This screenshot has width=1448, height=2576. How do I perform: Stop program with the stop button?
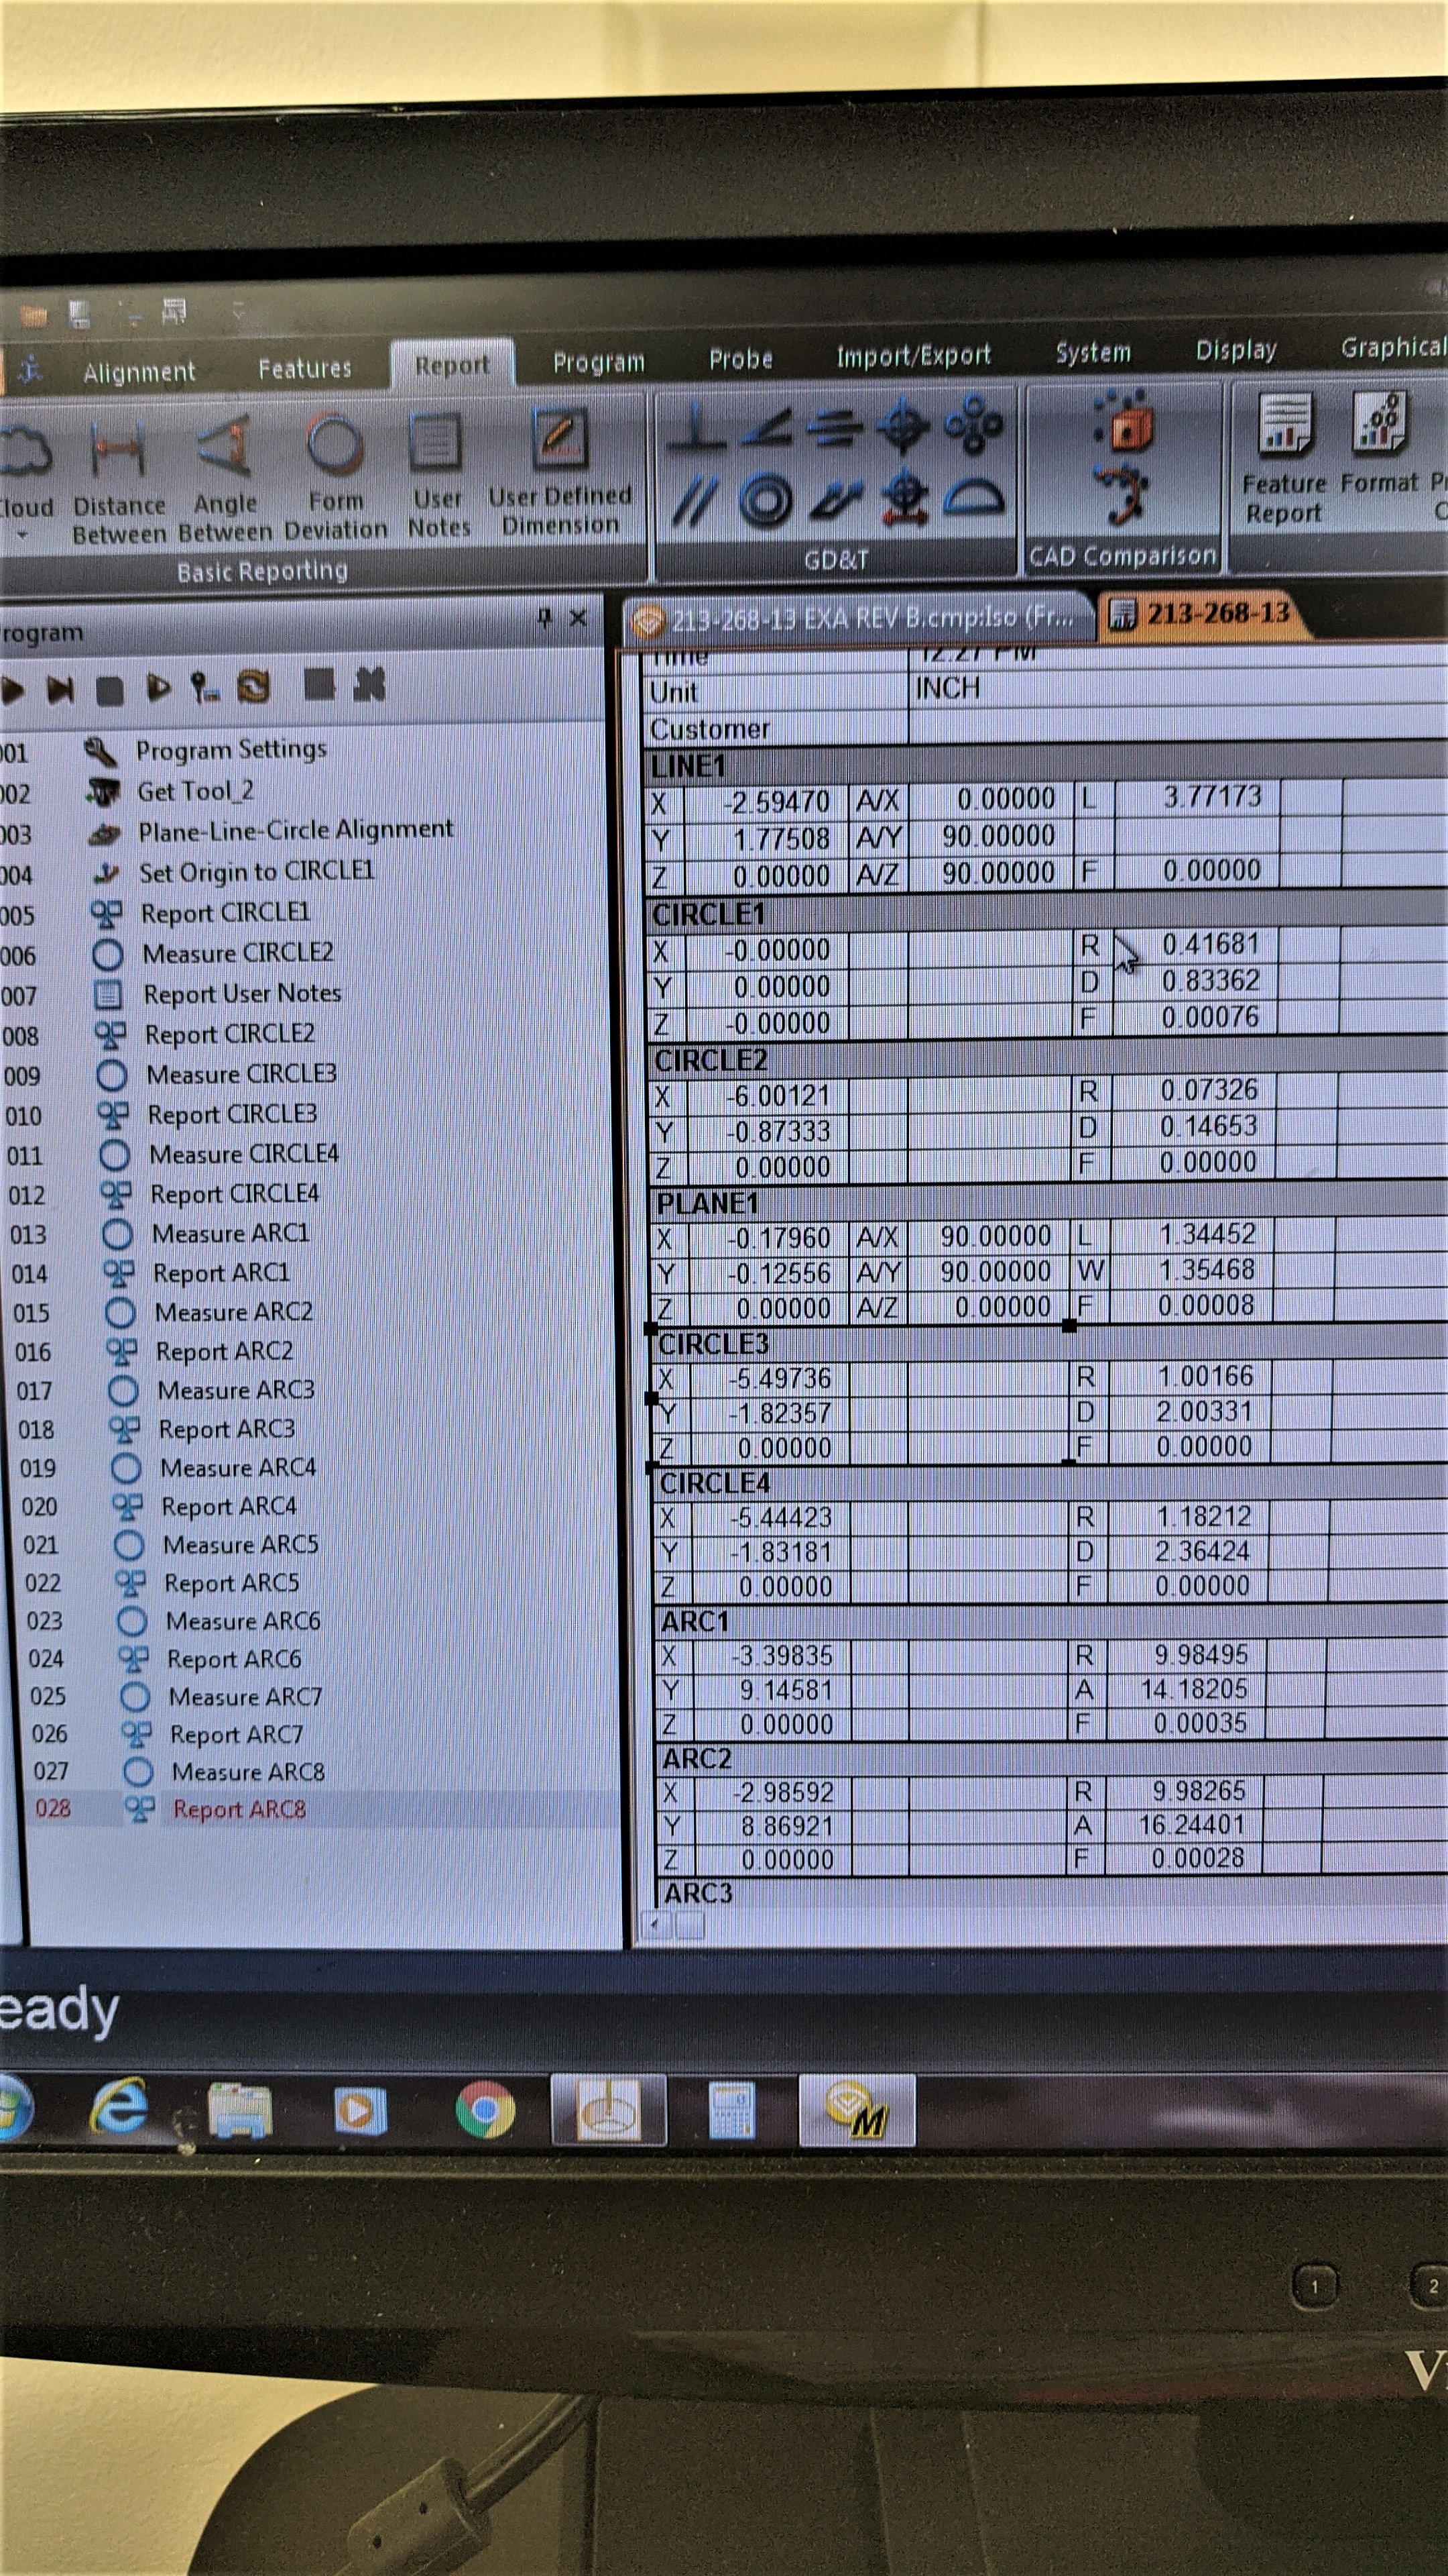coord(109,691)
